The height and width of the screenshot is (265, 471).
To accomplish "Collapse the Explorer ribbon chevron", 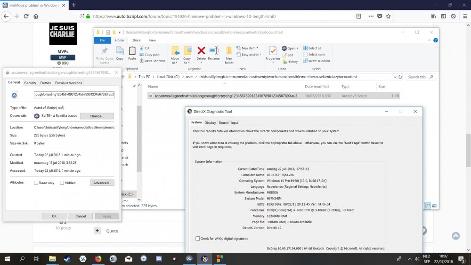I will pos(429,40).
